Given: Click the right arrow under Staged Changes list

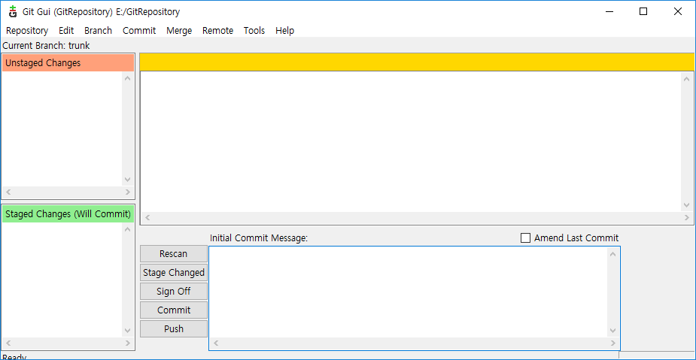Looking at the screenshot, I should 128,343.
